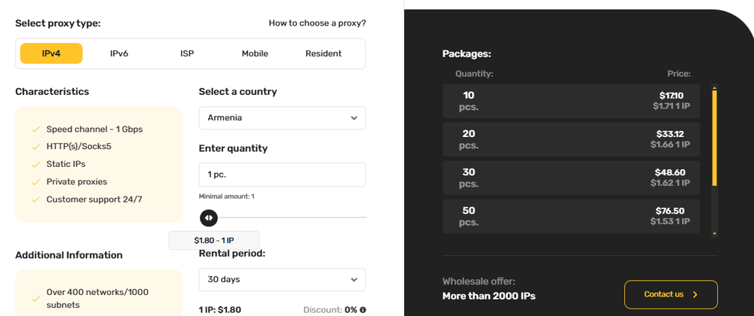The width and height of the screenshot is (754, 316).
Task: Switch to the IPv6 proxy type
Action: click(119, 53)
